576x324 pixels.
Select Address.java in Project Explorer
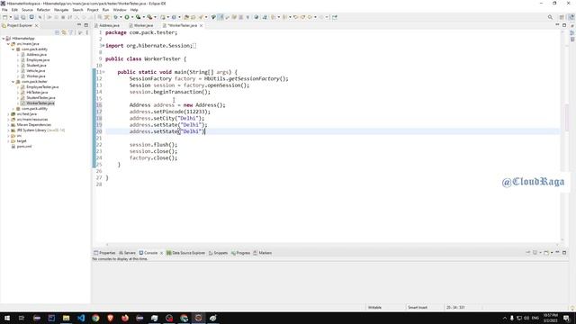[36, 54]
